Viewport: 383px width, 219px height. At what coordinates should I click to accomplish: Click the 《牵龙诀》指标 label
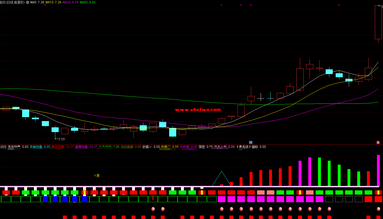tap(251, 147)
